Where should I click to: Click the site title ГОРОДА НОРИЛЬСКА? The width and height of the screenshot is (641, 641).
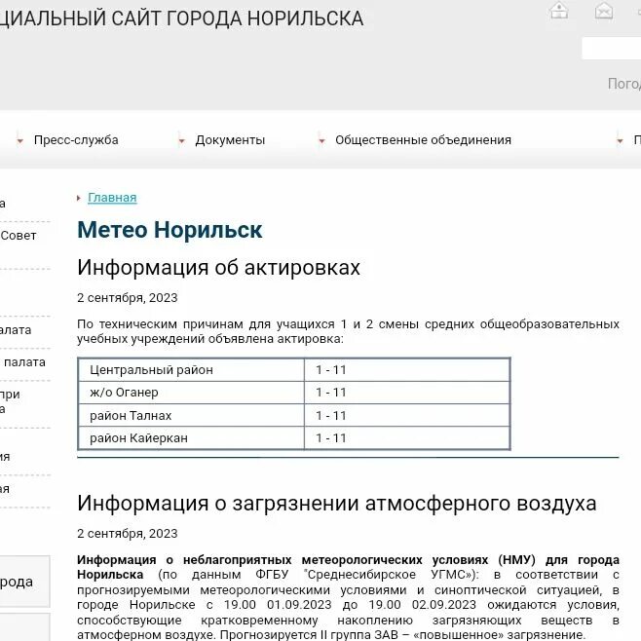coord(265,19)
